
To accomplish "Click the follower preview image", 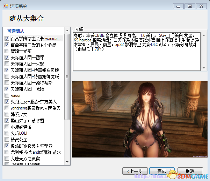I will [139, 119].
